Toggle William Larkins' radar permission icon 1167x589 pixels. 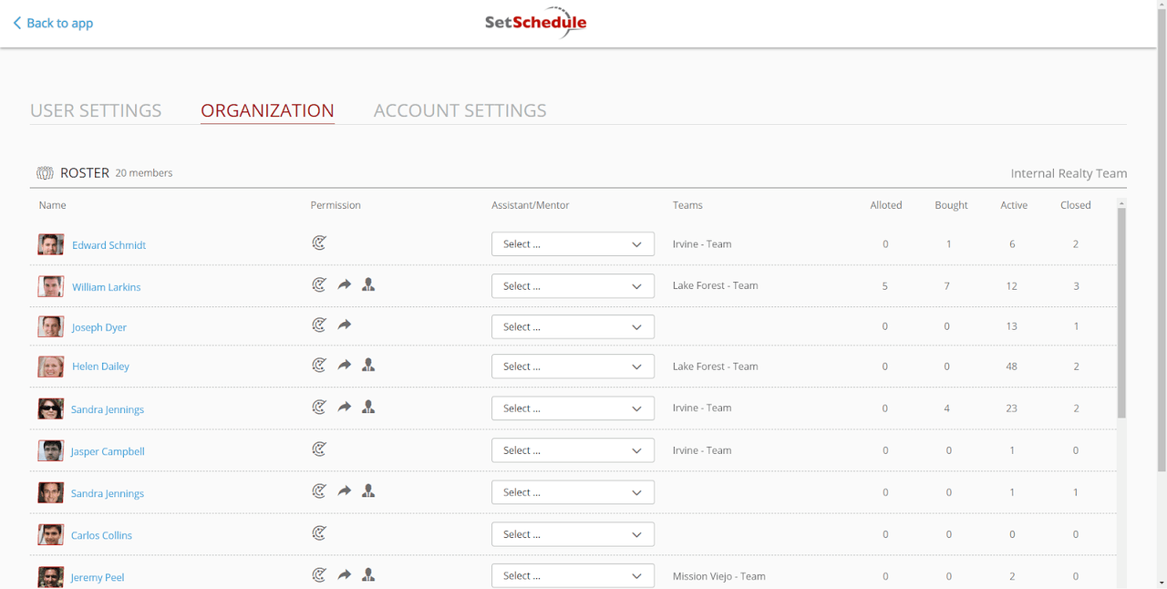[x=319, y=284]
